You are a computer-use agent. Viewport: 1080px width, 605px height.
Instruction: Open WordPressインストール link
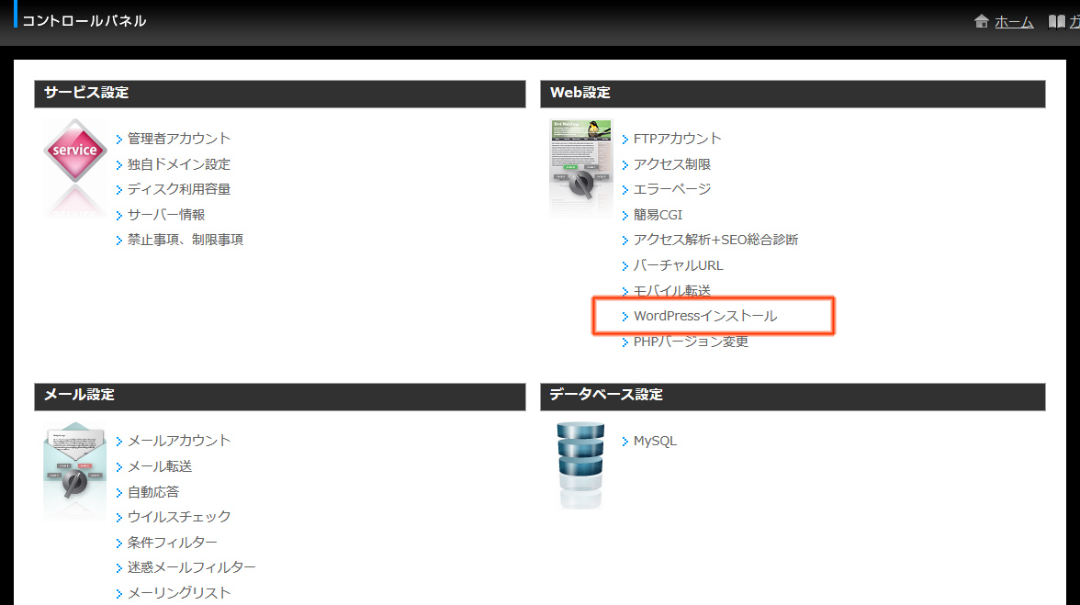coord(705,316)
